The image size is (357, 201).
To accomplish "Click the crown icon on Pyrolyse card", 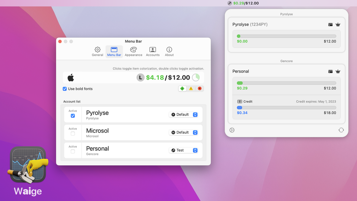I will (338, 25).
